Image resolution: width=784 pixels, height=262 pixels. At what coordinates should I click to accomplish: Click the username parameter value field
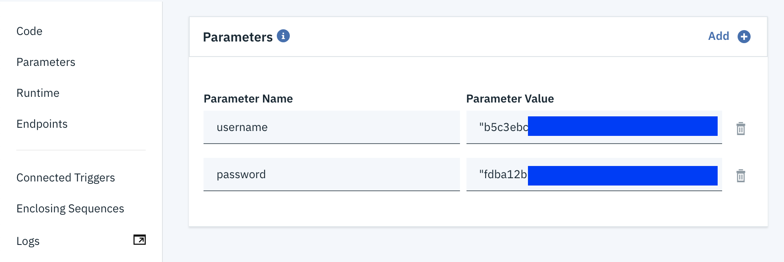pyautogui.click(x=594, y=127)
